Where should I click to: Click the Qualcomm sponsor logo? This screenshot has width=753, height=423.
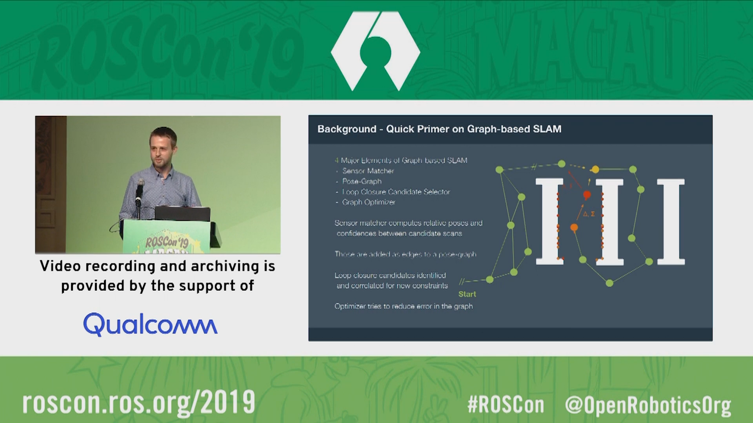point(150,324)
